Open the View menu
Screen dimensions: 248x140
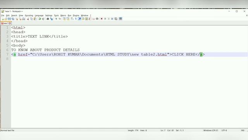(x=21, y=16)
